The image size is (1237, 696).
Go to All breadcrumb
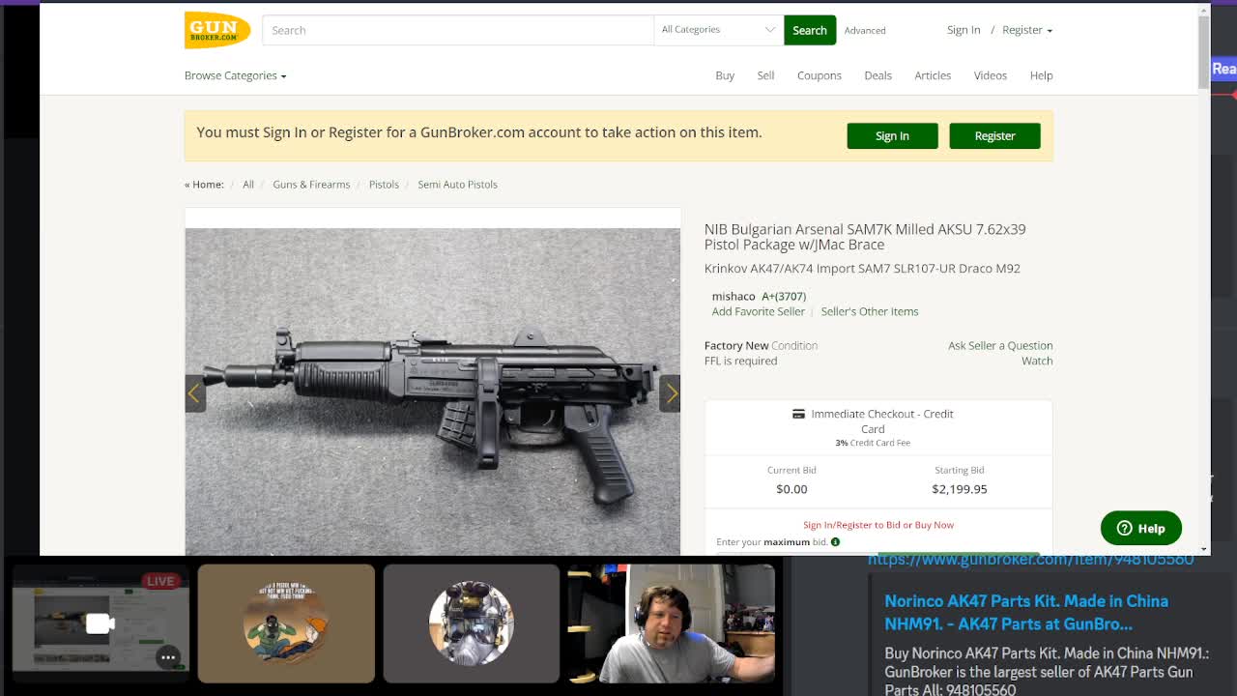[x=248, y=185]
